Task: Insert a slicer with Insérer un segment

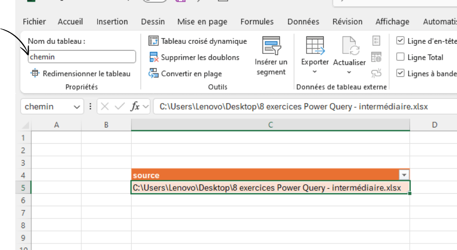Action: point(271,56)
